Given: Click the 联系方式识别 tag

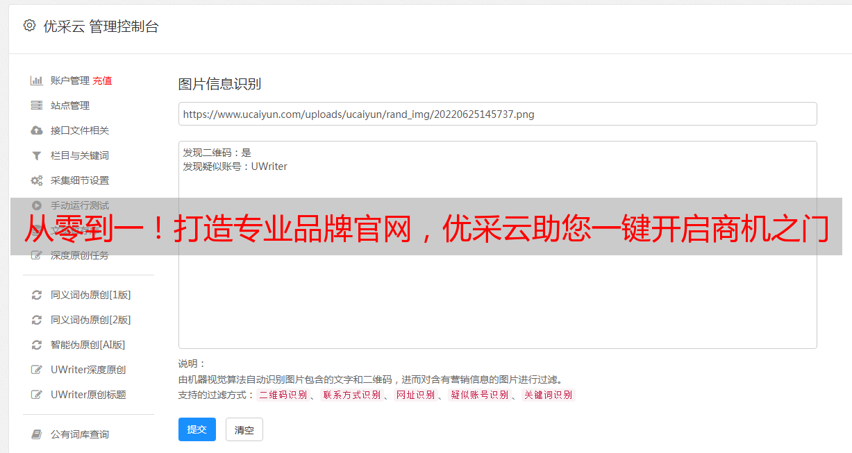Looking at the screenshot, I should click(351, 395).
